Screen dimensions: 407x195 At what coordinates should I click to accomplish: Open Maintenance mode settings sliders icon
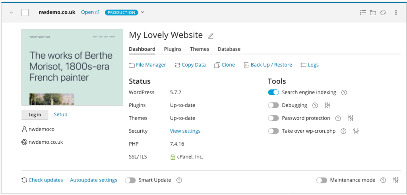(395, 180)
